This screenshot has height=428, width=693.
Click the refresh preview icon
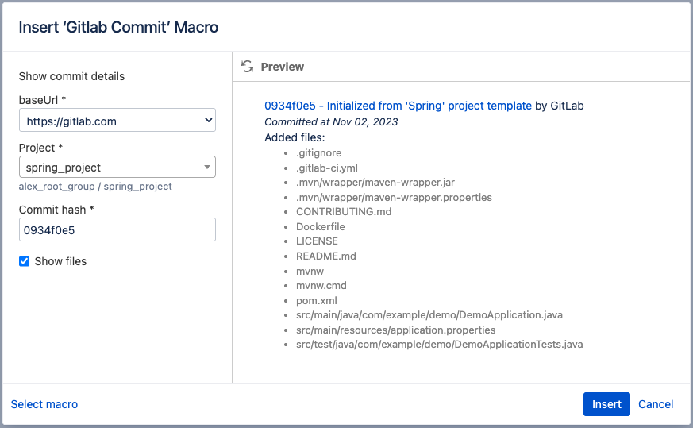pos(248,67)
